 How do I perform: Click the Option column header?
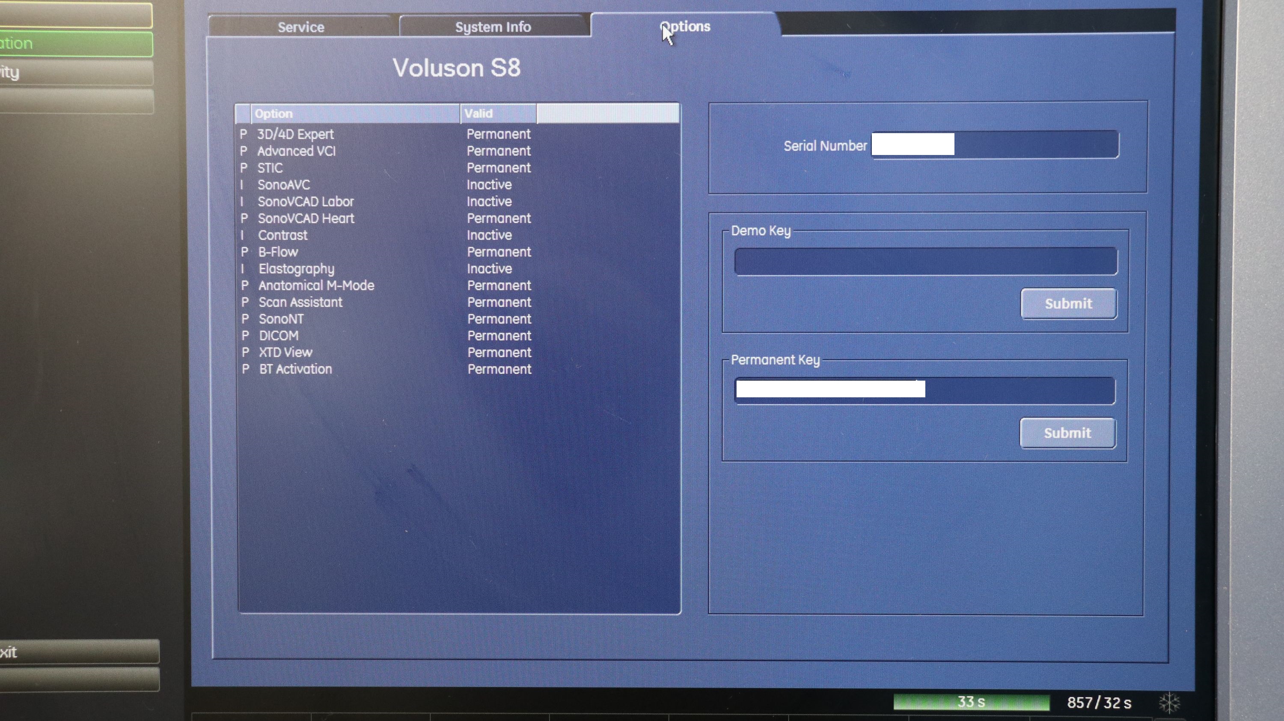[355, 114]
